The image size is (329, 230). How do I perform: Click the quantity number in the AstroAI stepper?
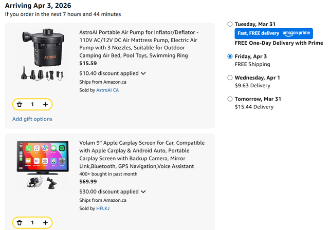[32, 104]
